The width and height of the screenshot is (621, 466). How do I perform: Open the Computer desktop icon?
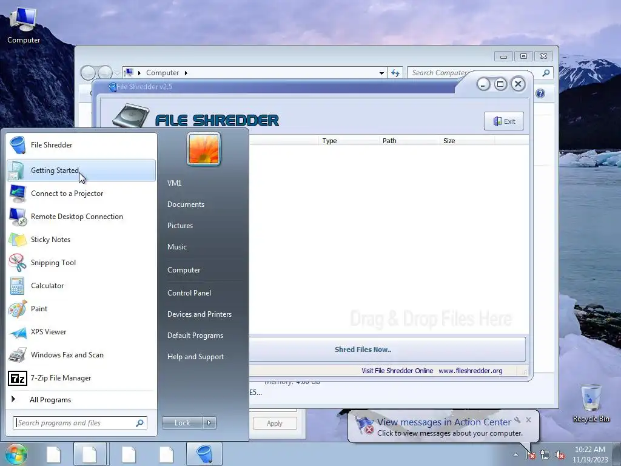[24, 25]
